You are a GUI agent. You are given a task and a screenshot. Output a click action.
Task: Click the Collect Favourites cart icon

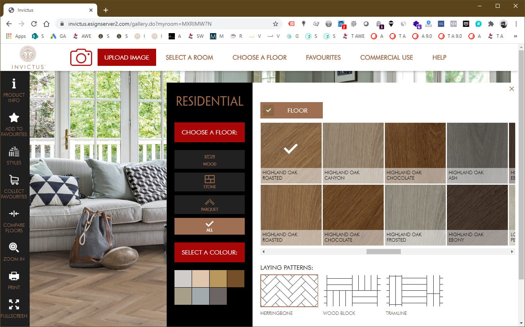pos(14,186)
